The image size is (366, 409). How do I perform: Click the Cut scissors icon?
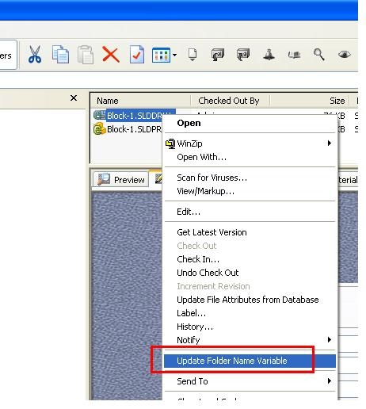35,55
